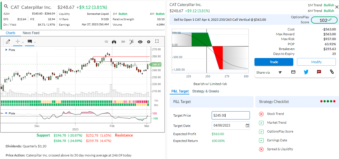Image resolution: width=339 pixels, height=159 pixels.
Task: Switch to the News Feed tab
Action: tap(31, 33)
